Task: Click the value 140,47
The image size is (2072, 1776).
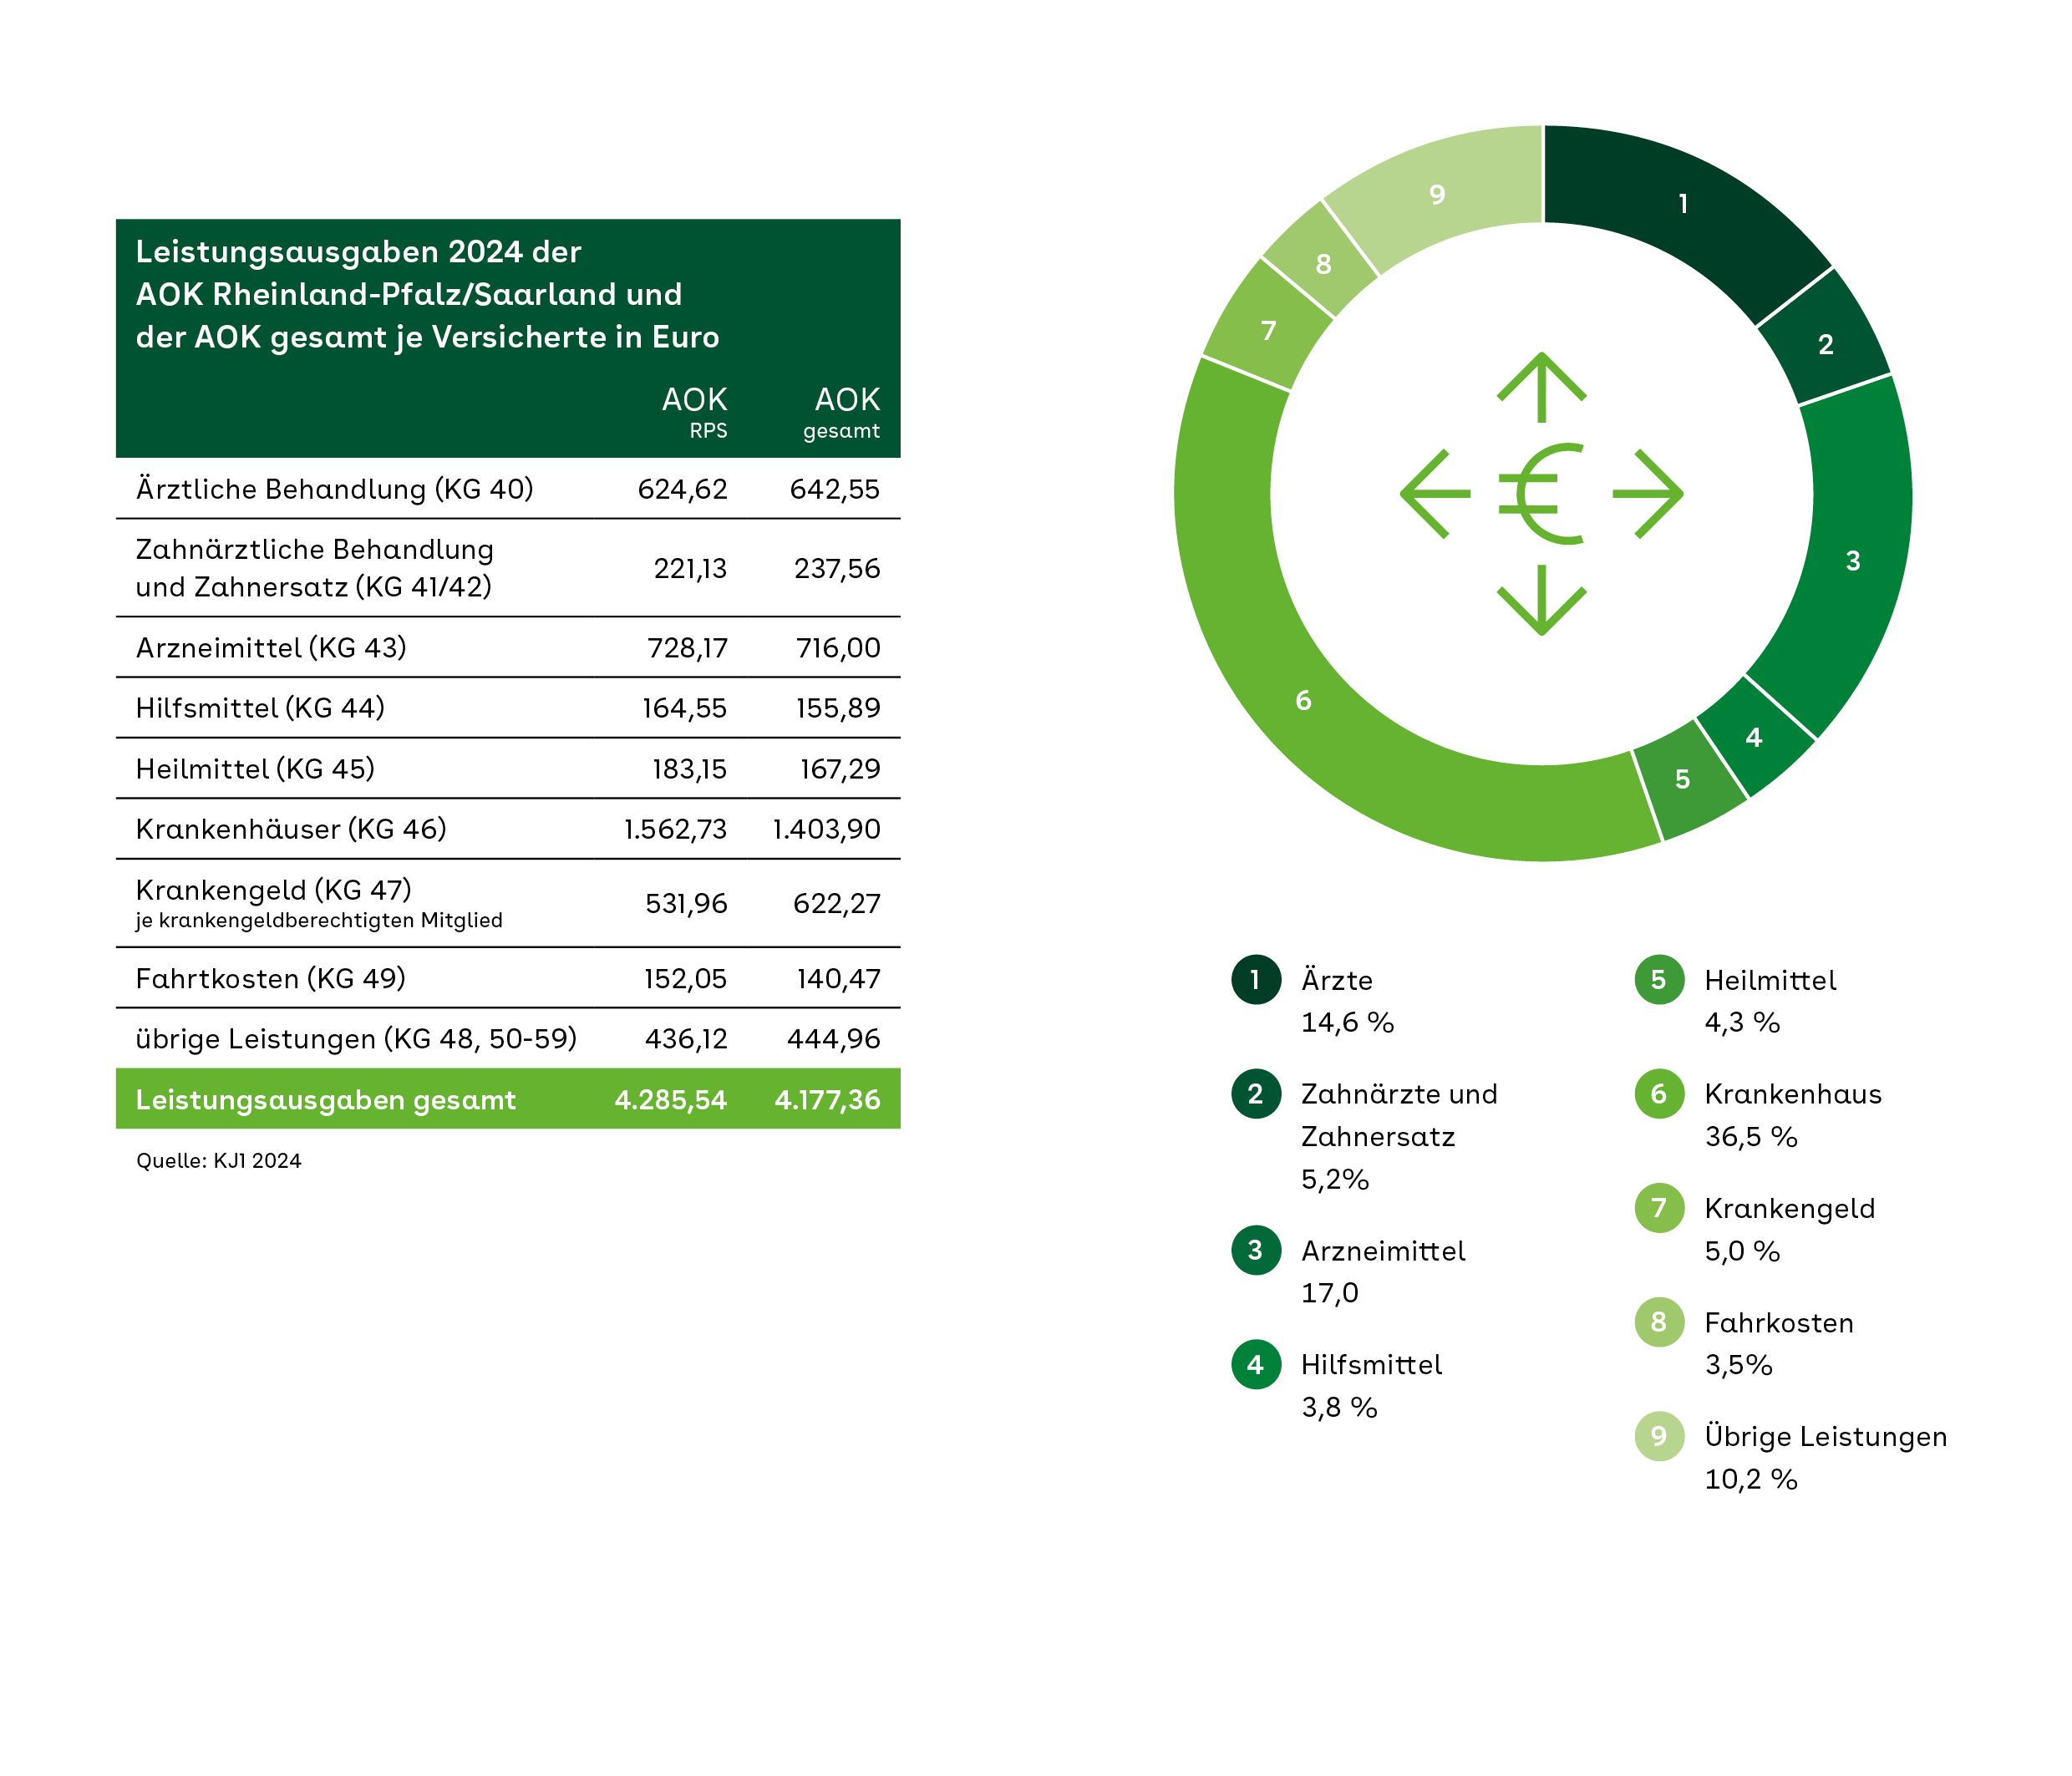Action: [838, 978]
